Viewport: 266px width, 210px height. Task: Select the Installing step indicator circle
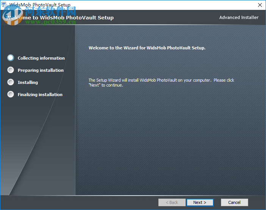tap(11, 82)
